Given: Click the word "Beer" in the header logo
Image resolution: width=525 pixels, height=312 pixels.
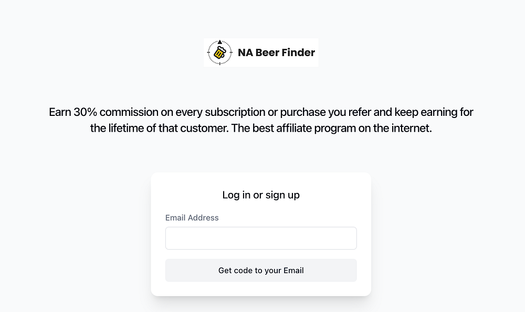Looking at the screenshot, I should pyautogui.click(x=267, y=52).
